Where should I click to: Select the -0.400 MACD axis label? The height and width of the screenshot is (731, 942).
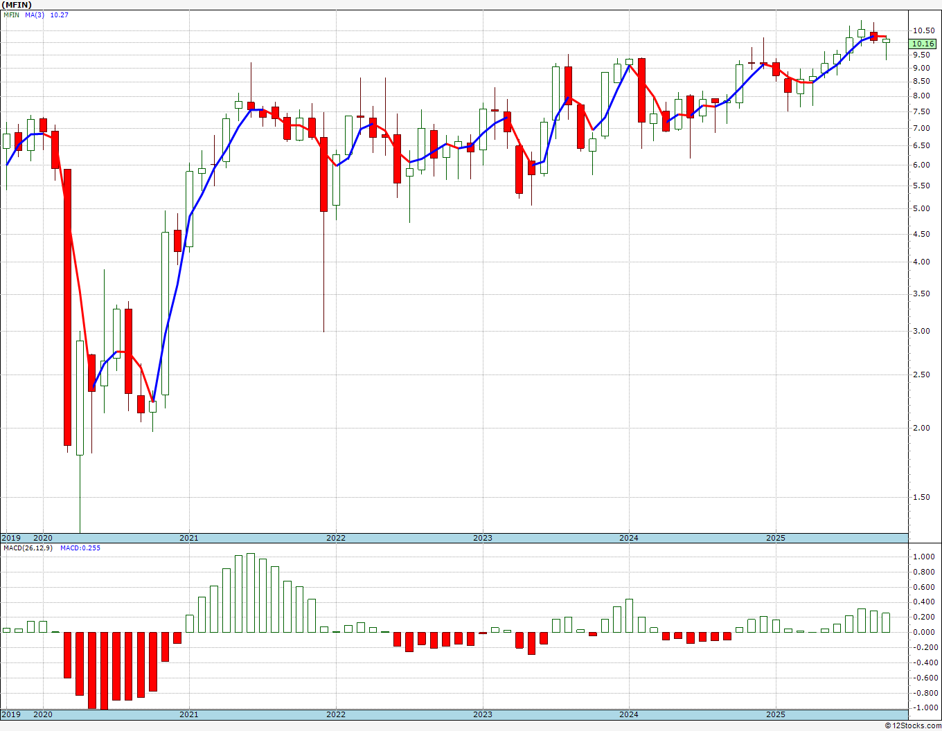[924, 662]
